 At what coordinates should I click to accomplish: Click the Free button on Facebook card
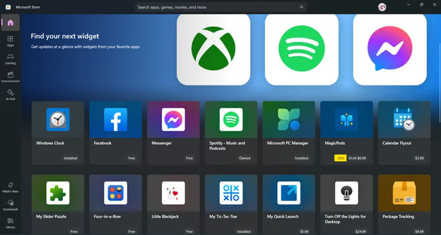132,158
